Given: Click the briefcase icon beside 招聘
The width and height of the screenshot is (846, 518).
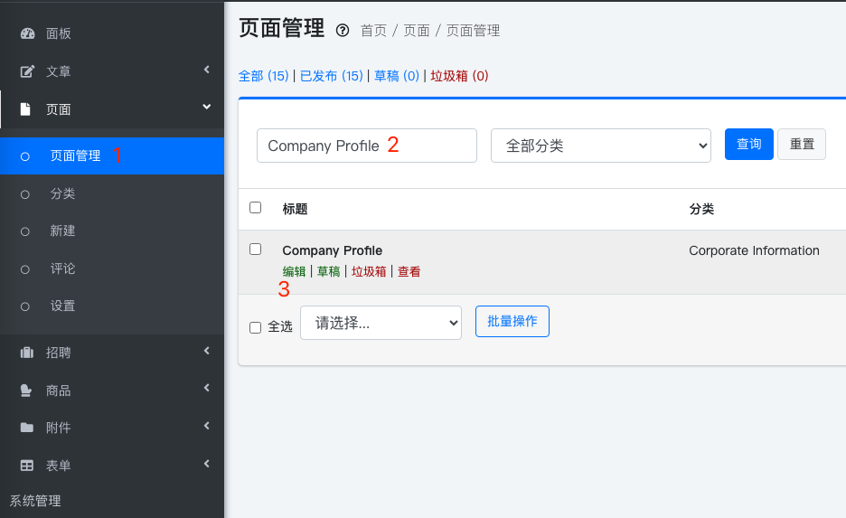Looking at the screenshot, I should tap(27, 353).
